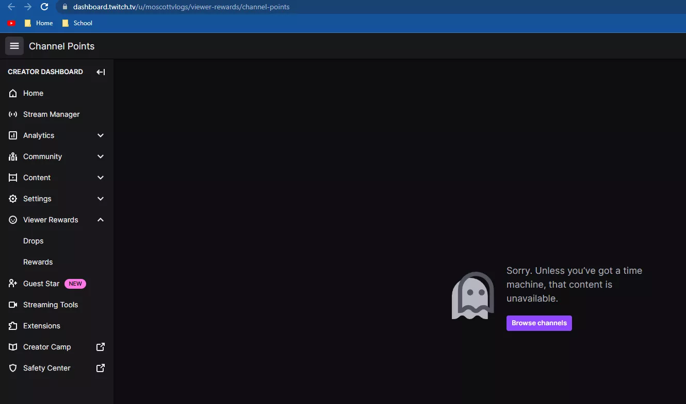Open the Drops page
The image size is (686, 404).
click(x=34, y=241)
